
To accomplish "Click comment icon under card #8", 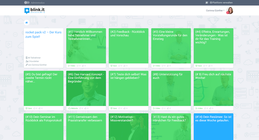I will coord(163,109).
